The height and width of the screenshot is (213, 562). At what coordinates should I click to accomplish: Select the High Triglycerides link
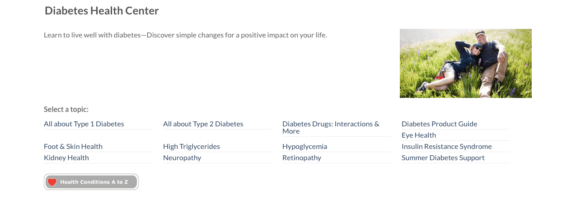[x=192, y=146]
